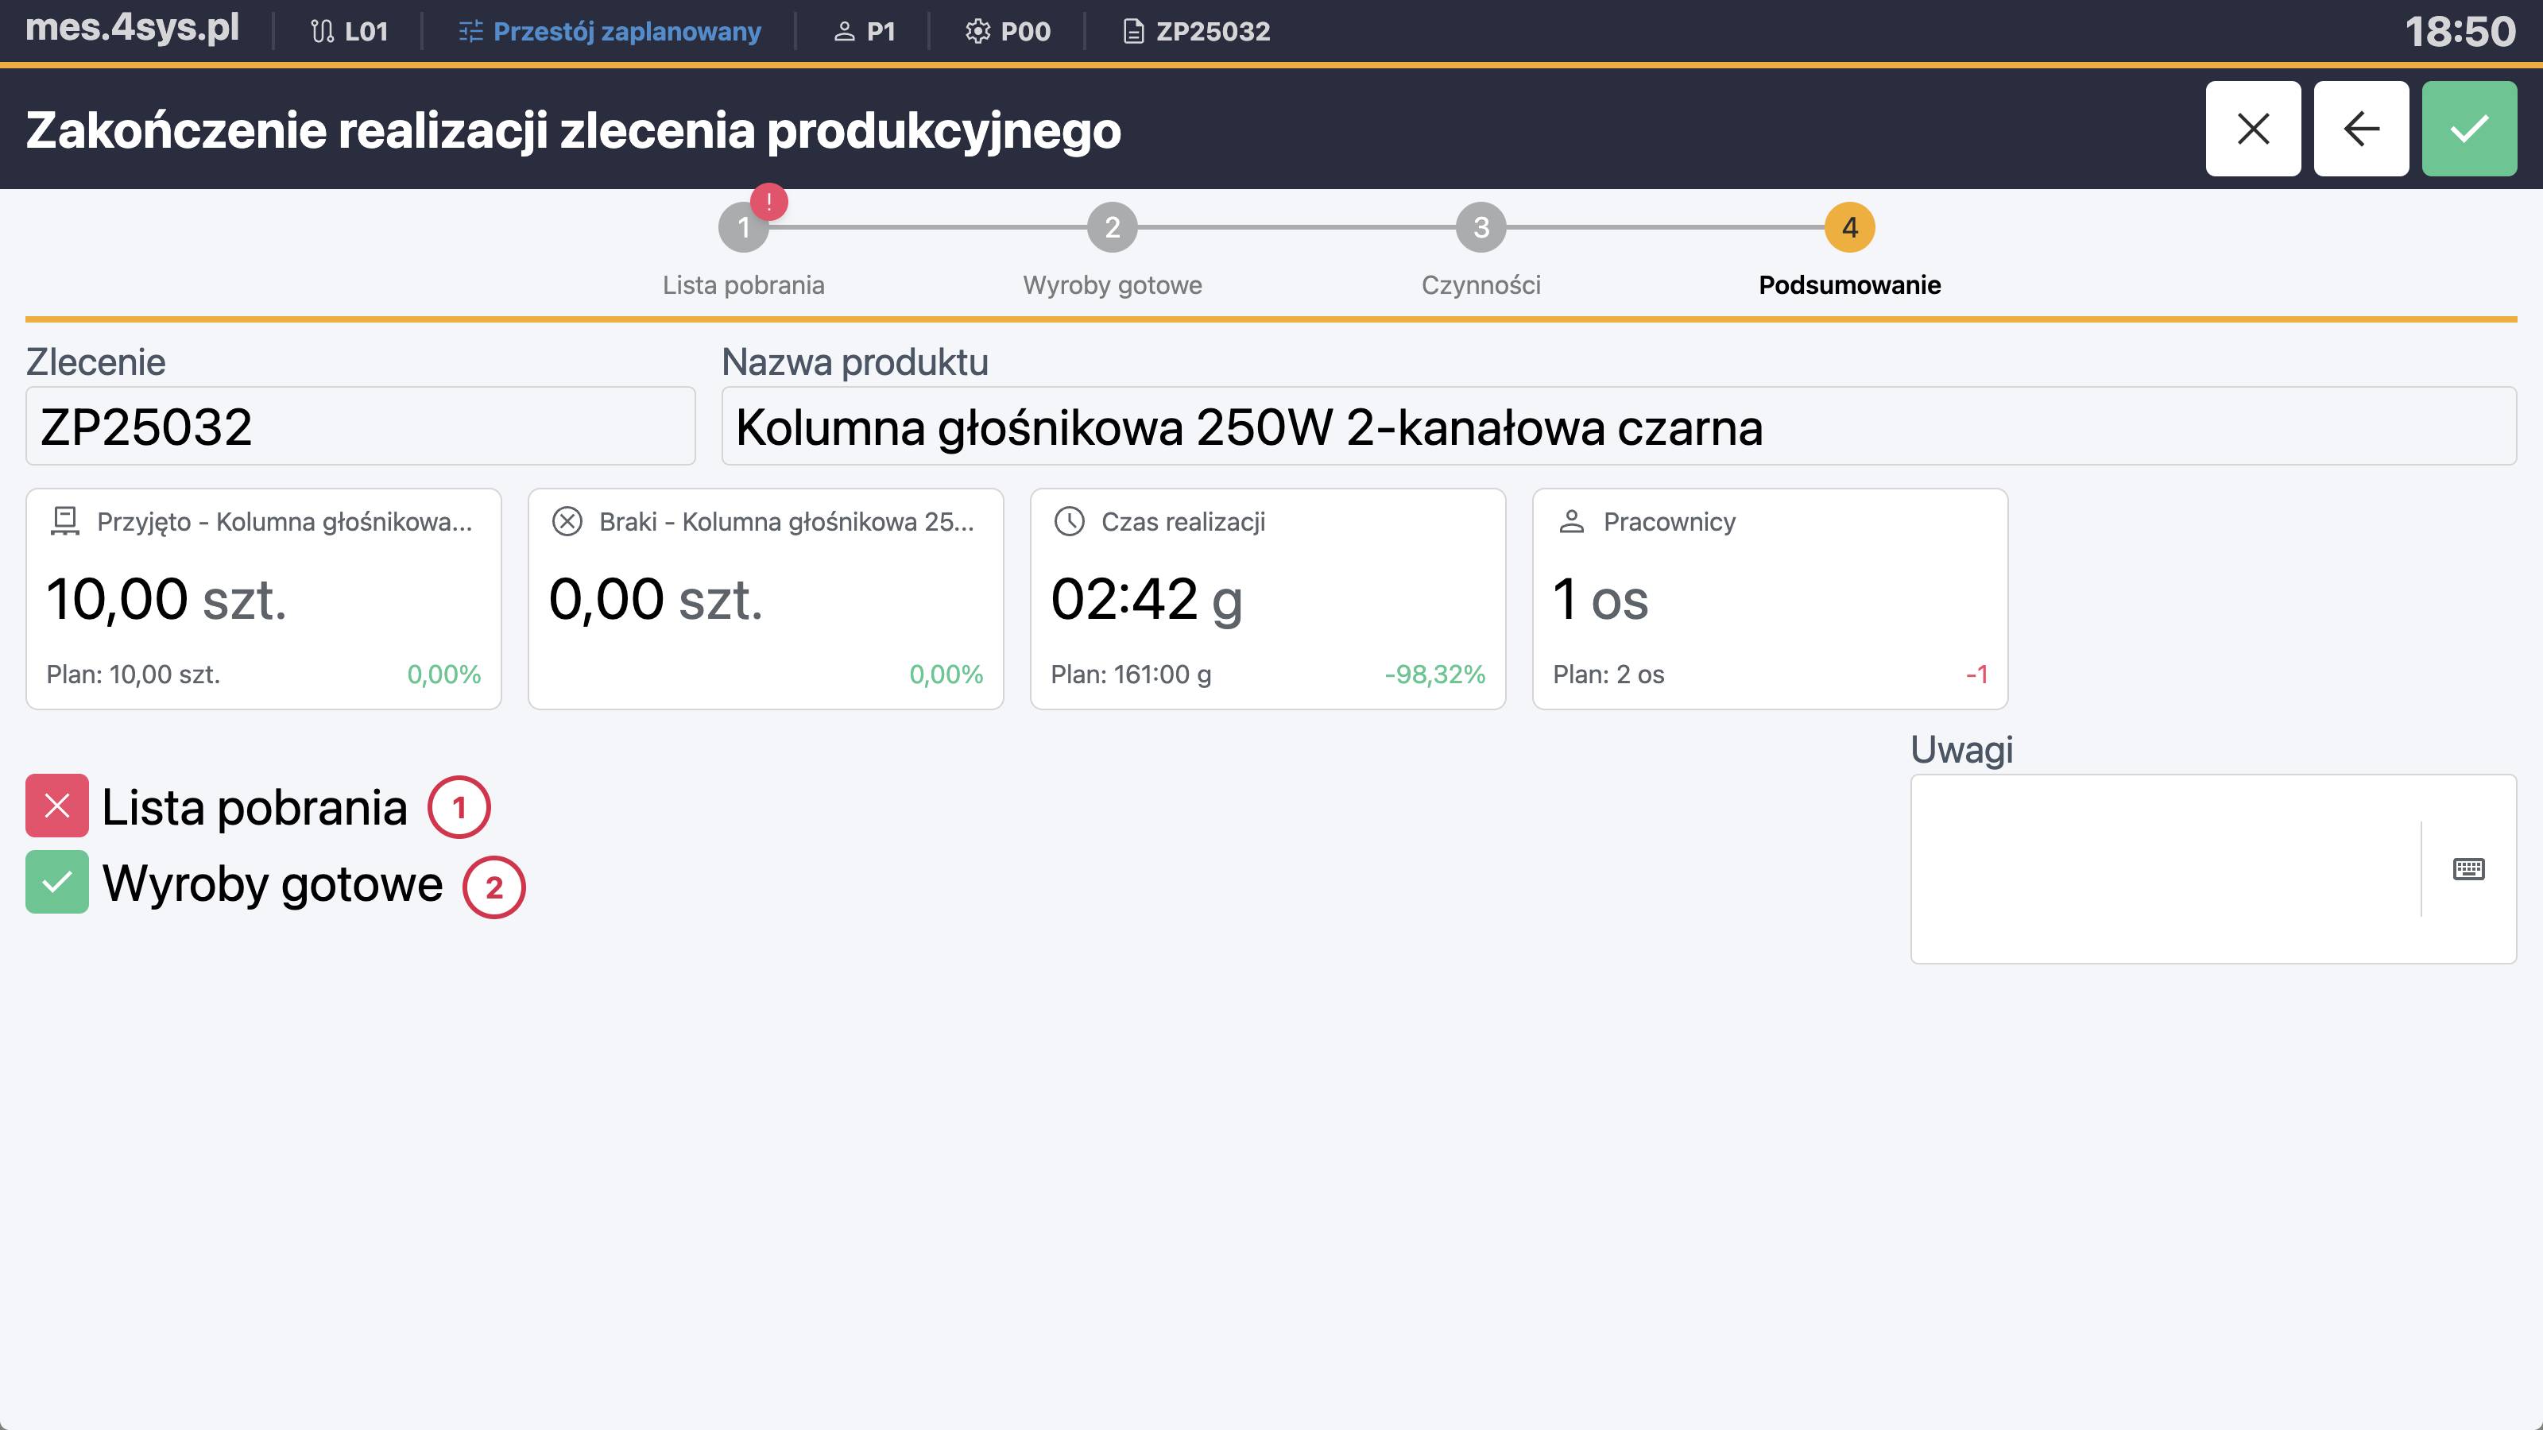Click the L01 line icon in top bar

coord(322,31)
